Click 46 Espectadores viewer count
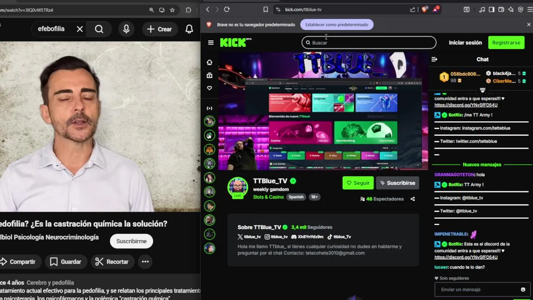The width and height of the screenshot is (533, 300). (x=382, y=199)
